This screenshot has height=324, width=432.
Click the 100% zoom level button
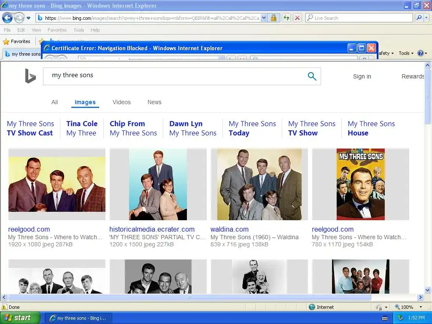[404, 307]
